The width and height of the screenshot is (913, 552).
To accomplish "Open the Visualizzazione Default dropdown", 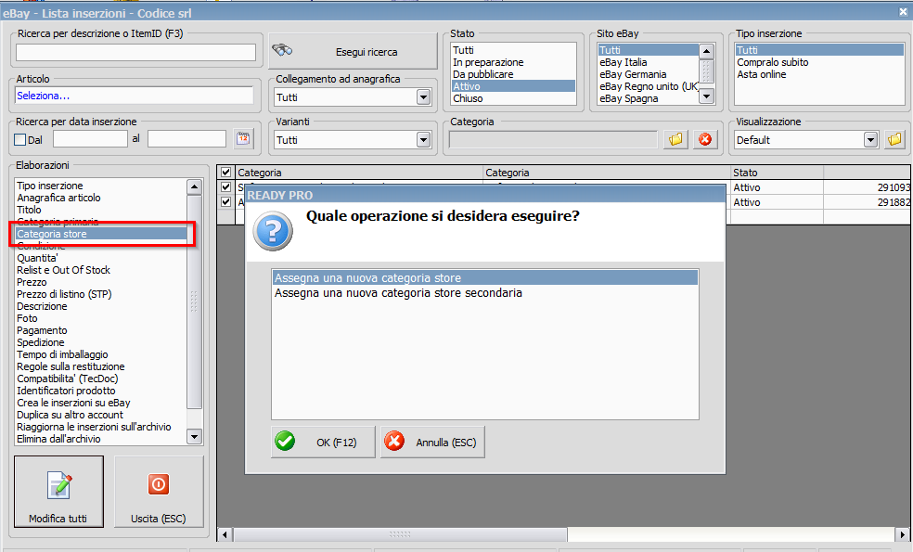I will click(870, 140).
